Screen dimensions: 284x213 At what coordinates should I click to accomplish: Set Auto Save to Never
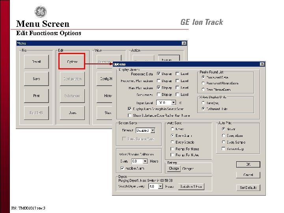[172, 129]
